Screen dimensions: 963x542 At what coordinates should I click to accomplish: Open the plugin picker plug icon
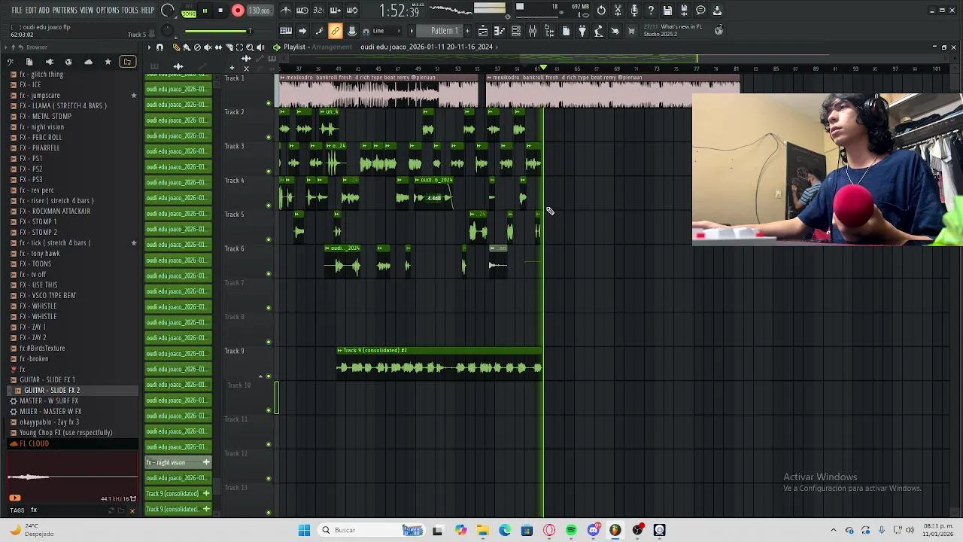(x=582, y=31)
